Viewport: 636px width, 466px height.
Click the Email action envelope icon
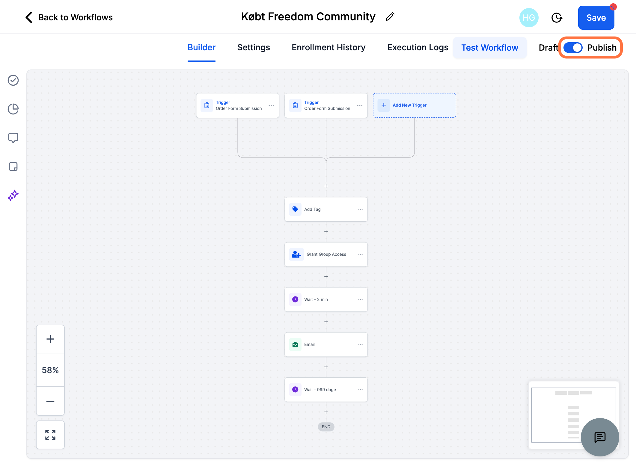tap(295, 344)
